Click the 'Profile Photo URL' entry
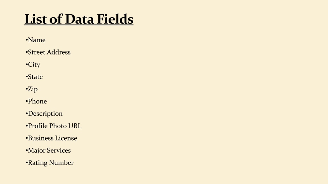The image size is (328, 184). (53, 126)
